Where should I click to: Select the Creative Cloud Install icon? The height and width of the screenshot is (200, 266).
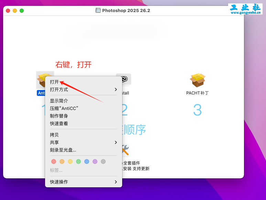pyautogui.click(x=126, y=79)
